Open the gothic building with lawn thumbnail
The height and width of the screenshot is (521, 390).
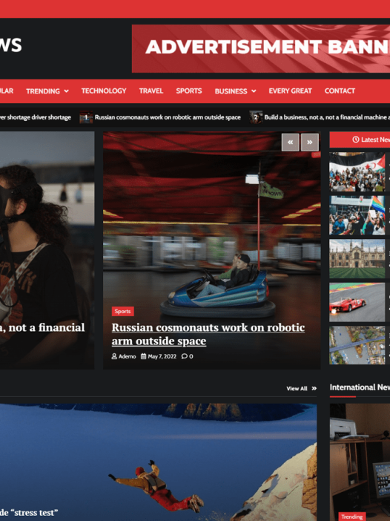tap(357, 259)
